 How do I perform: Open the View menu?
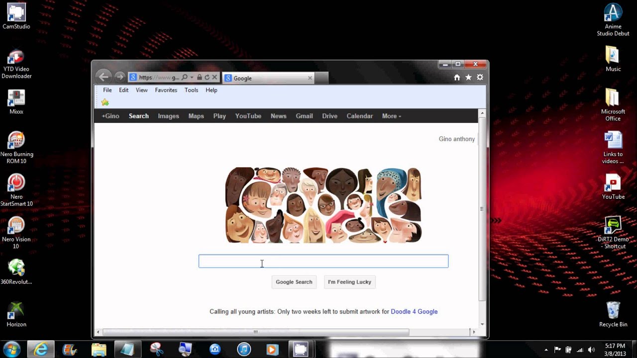point(142,90)
